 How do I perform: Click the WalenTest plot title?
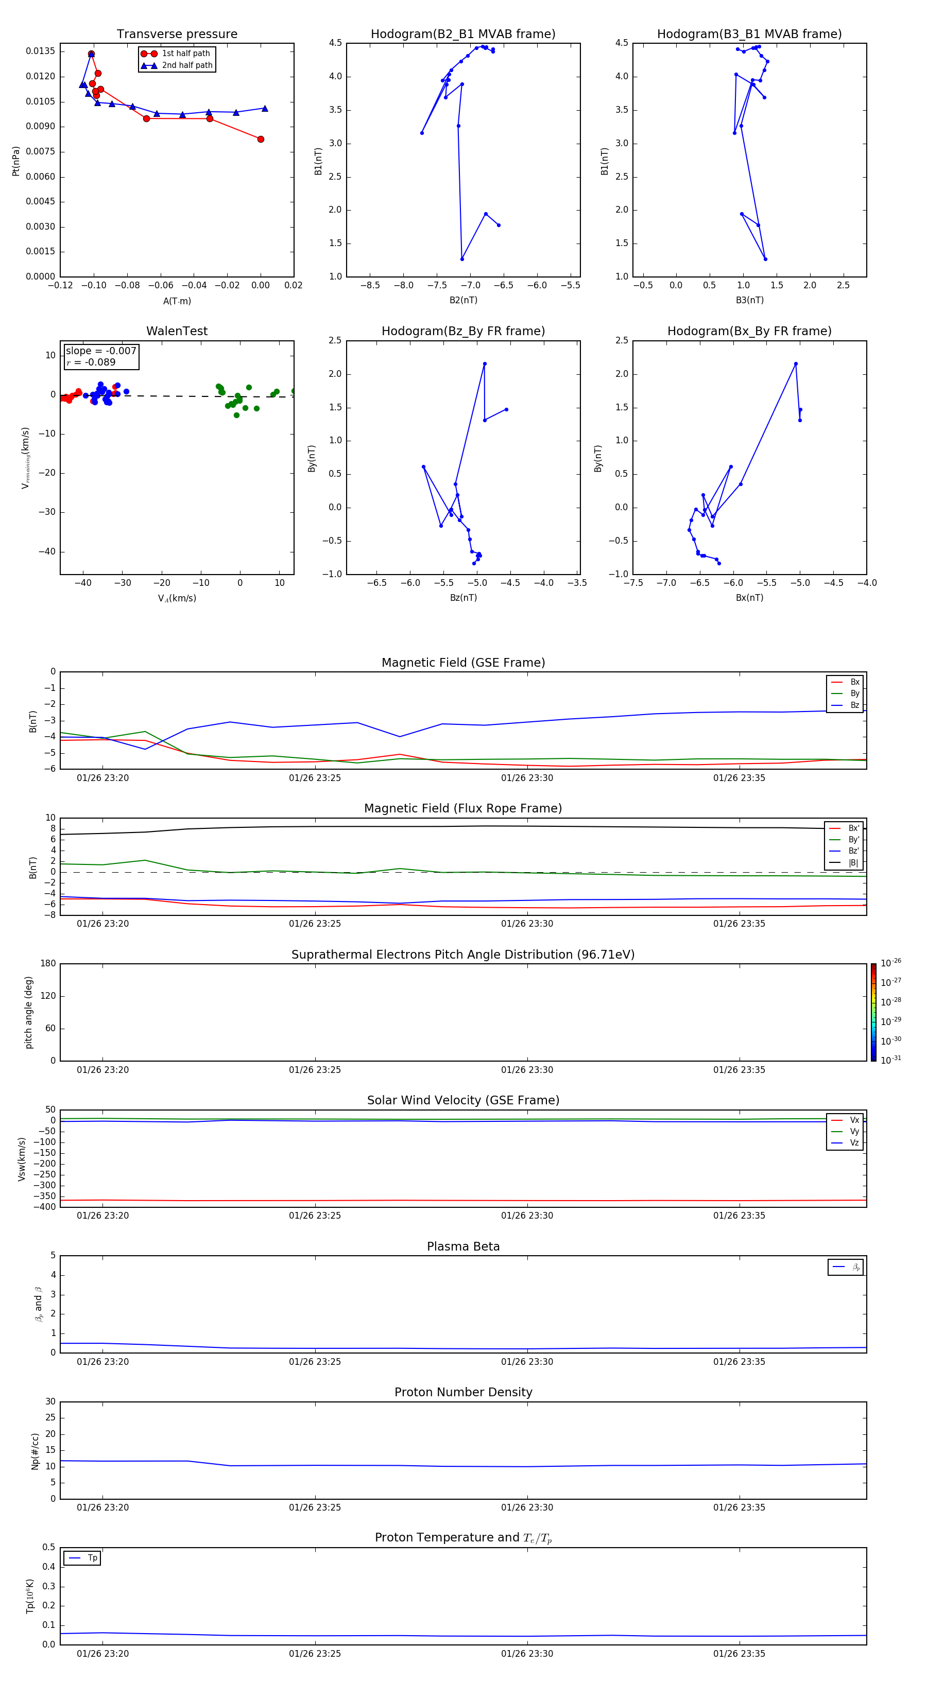(177, 331)
